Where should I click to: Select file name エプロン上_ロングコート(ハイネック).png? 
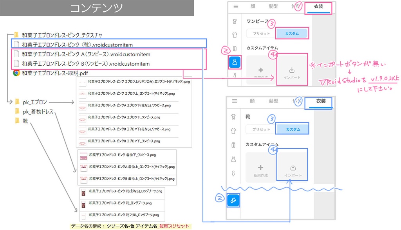tap(131, 93)
